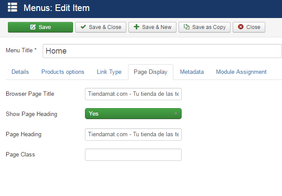The height and width of the screenshot is (196, 282).
Task: Click the copy icon on Save as Copy
Action: coord(187,27)
